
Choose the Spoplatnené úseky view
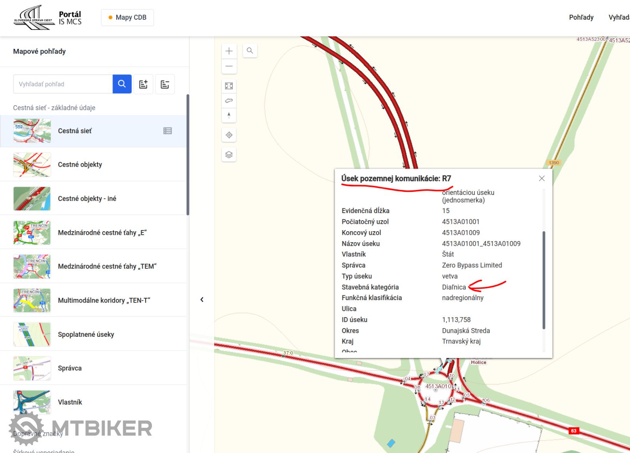point(86,334)
